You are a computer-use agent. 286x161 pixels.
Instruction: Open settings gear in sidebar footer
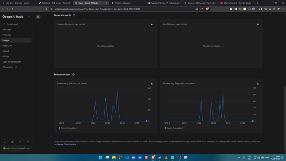pyautogui.click(x=12, y=141)
